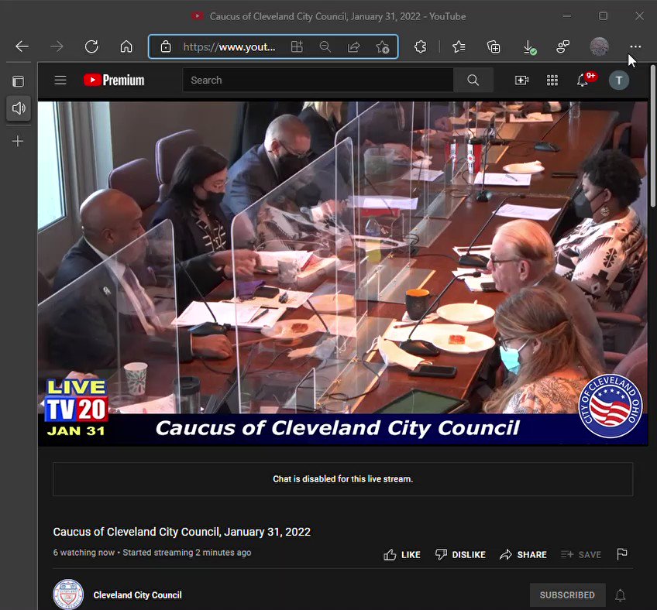
Task: Click the apps grid icon in address bar
Action: 297,46
